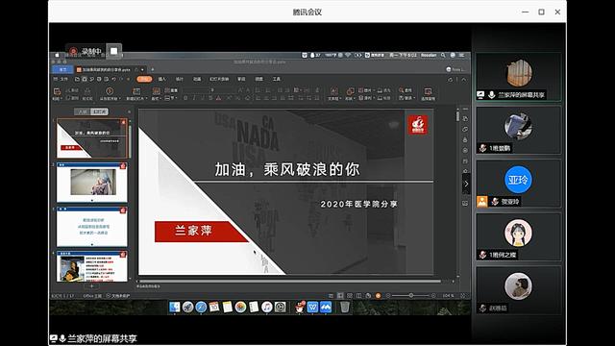Click the Spotlight search magnifier in the menu bar

point(443,56)
